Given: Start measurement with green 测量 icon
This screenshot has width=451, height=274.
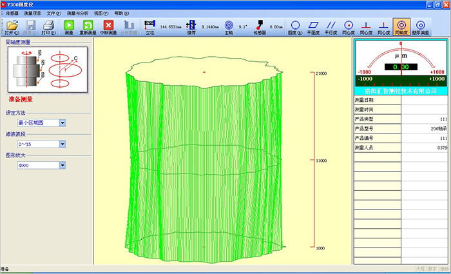Looking at the screenshot, I should pos(69,26).
